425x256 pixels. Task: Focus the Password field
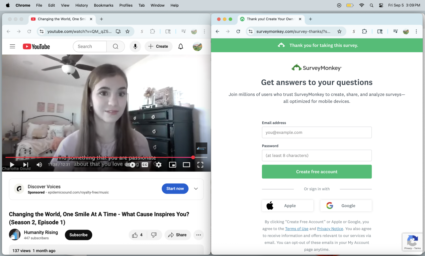[317, 155]
